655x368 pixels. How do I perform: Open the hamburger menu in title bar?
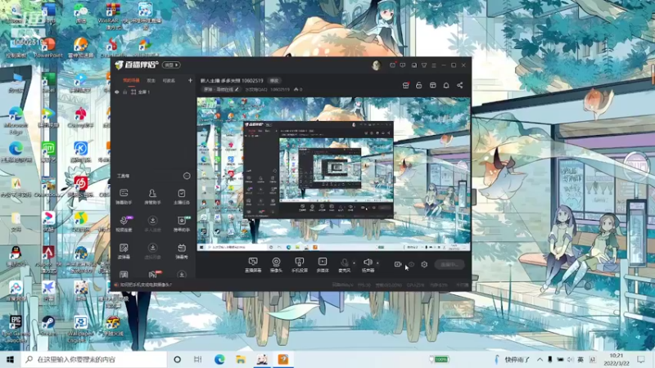point(434,65)
